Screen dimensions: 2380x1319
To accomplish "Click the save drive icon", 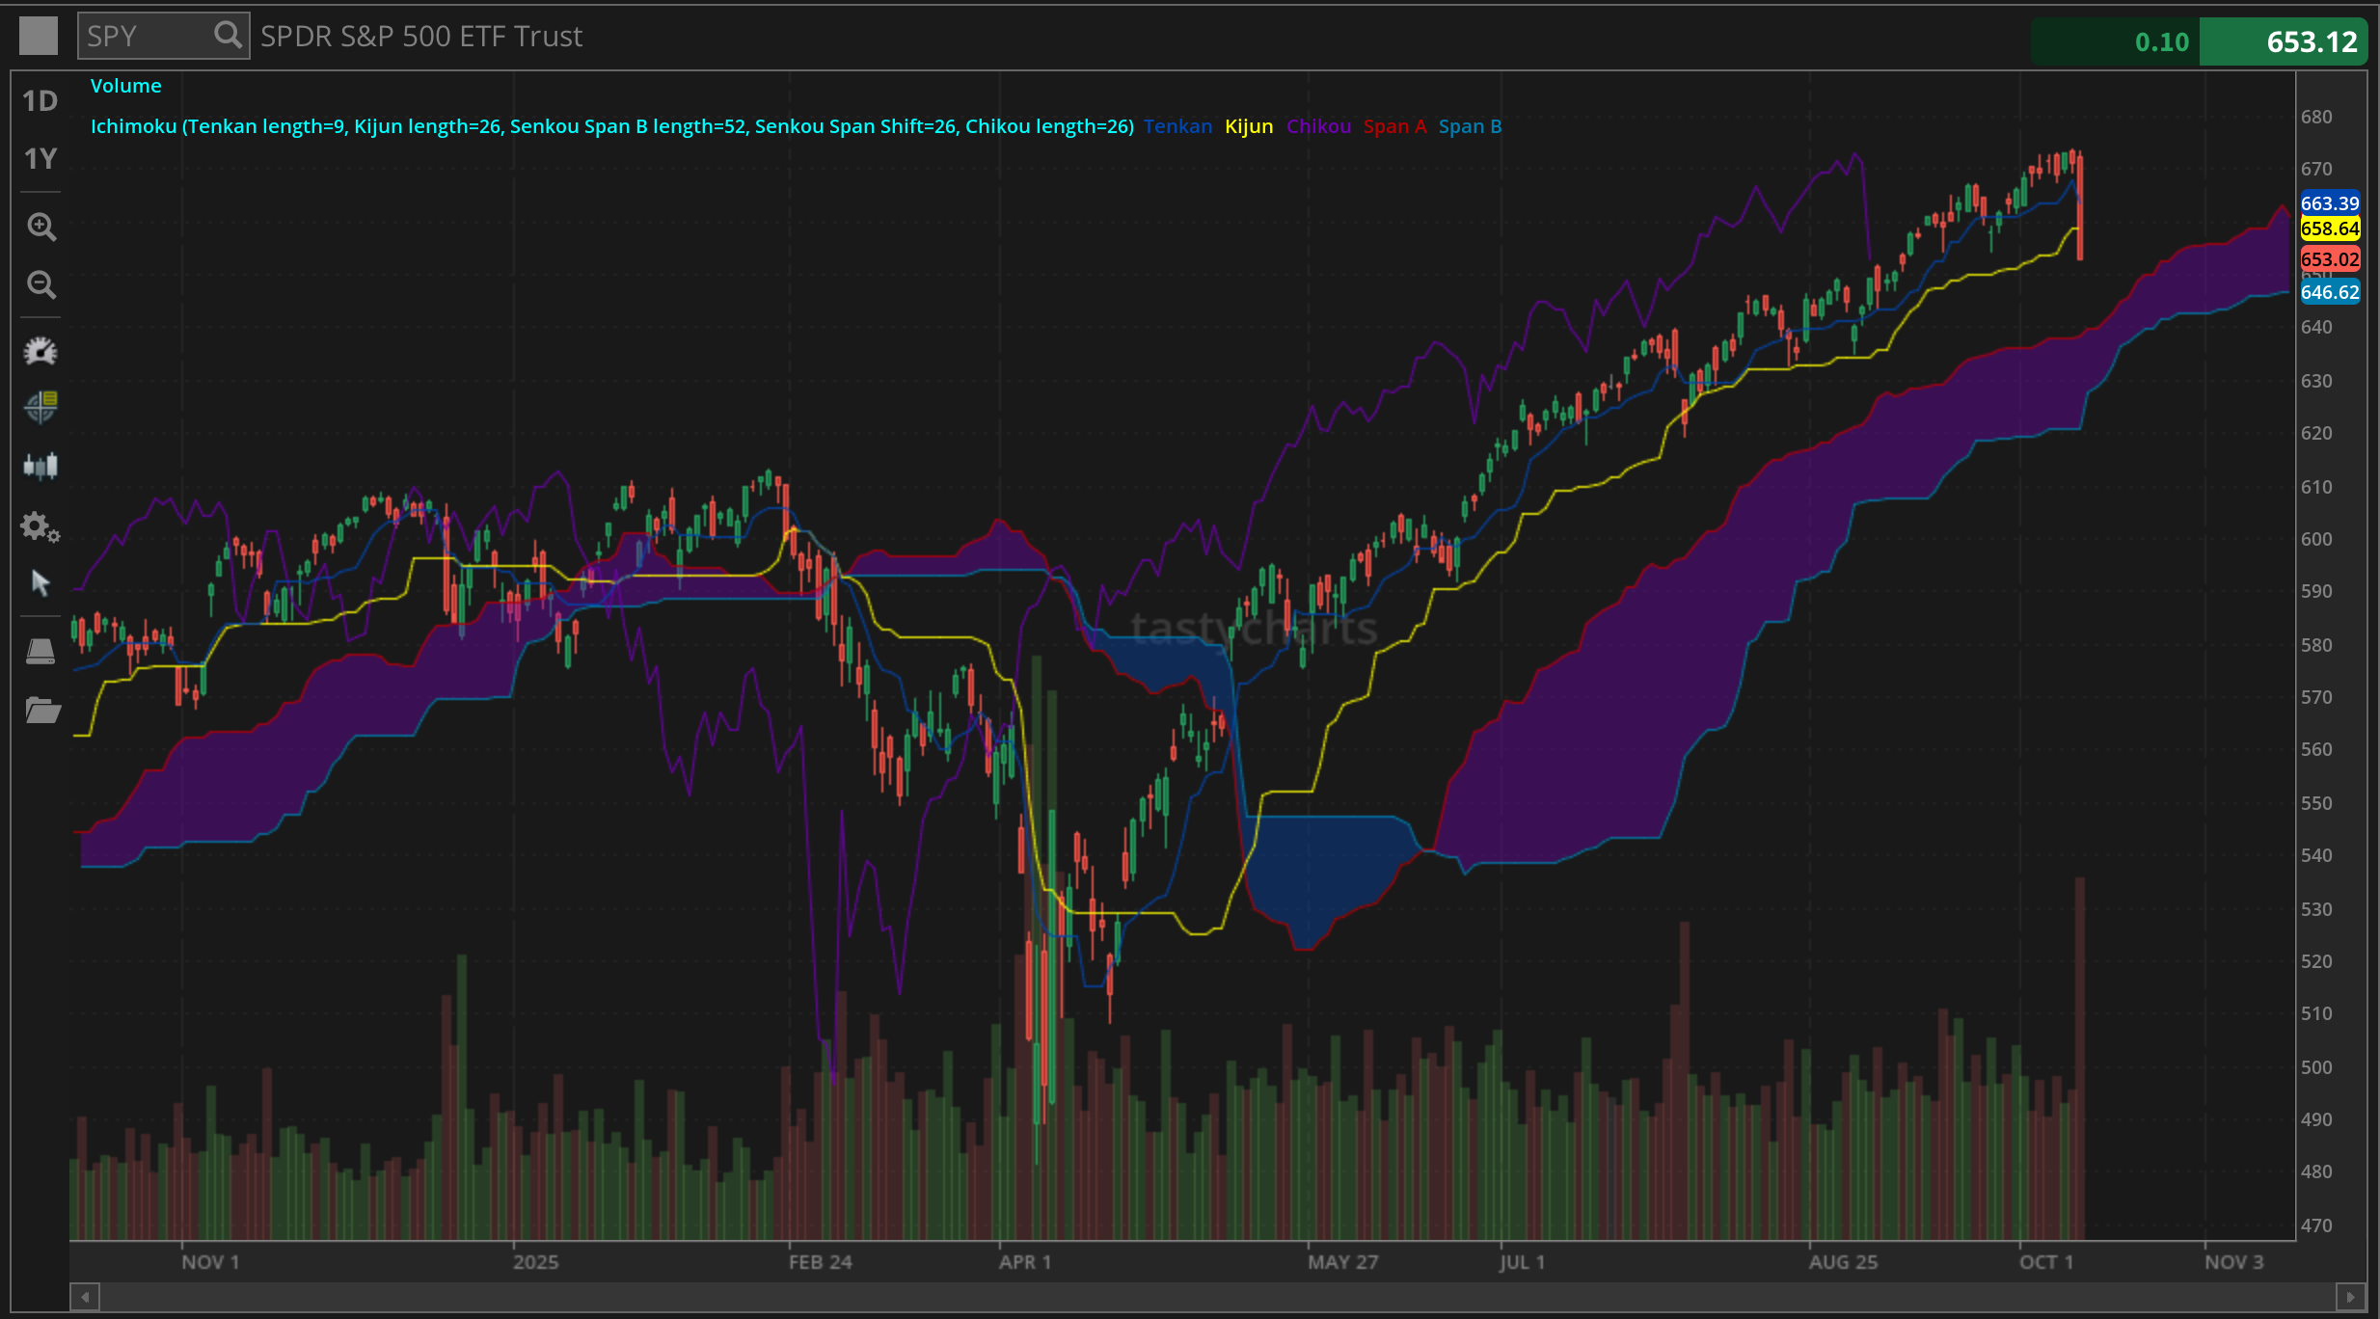I will [x=41, y=653].
